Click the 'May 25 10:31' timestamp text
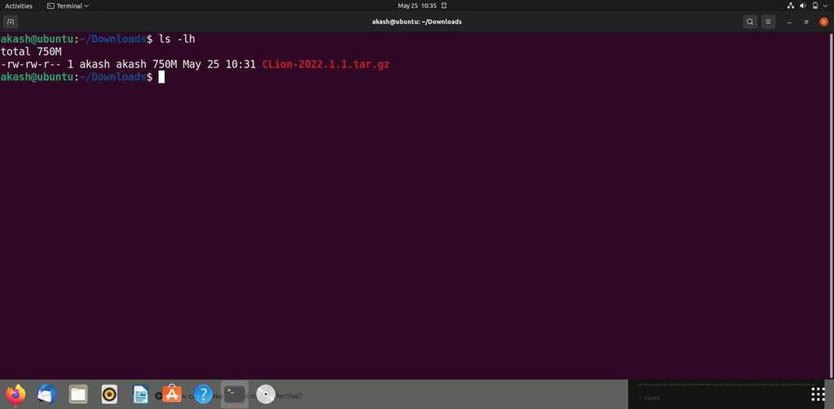The width and height of the screenshot is (834, 409). pos(220,64)
